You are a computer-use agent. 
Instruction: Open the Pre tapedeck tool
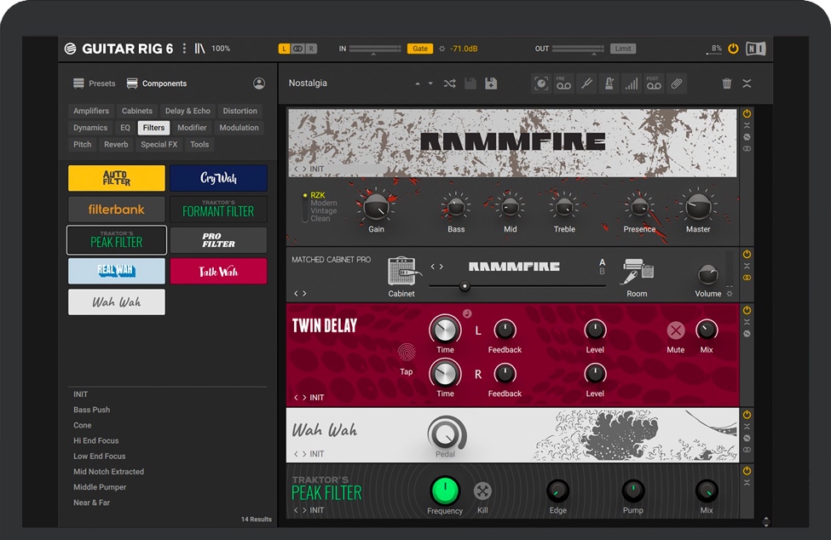point(563,83)
